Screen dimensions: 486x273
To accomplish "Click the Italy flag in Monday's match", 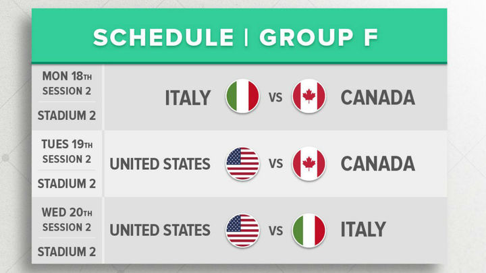I will (x=242, y=97).
